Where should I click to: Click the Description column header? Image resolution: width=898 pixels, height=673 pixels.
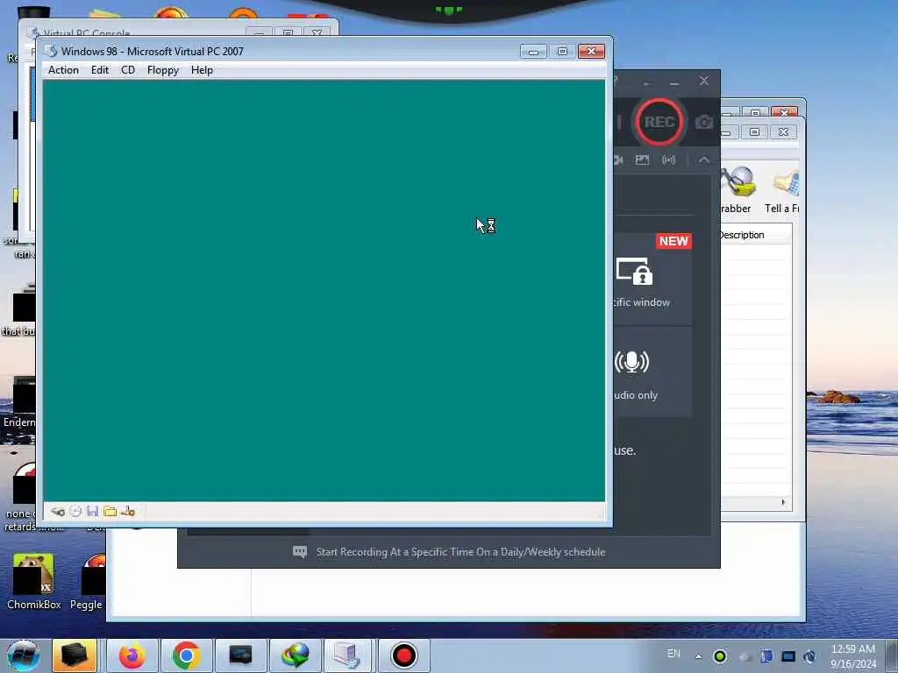point(755,235)
